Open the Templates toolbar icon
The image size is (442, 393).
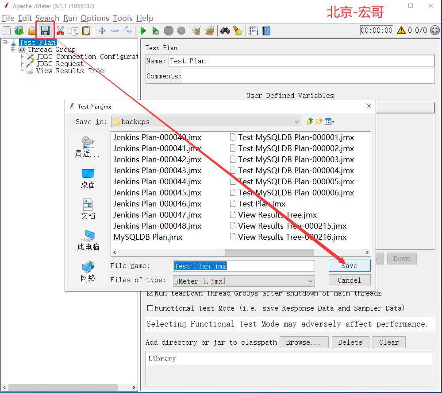tap(19, 31)
